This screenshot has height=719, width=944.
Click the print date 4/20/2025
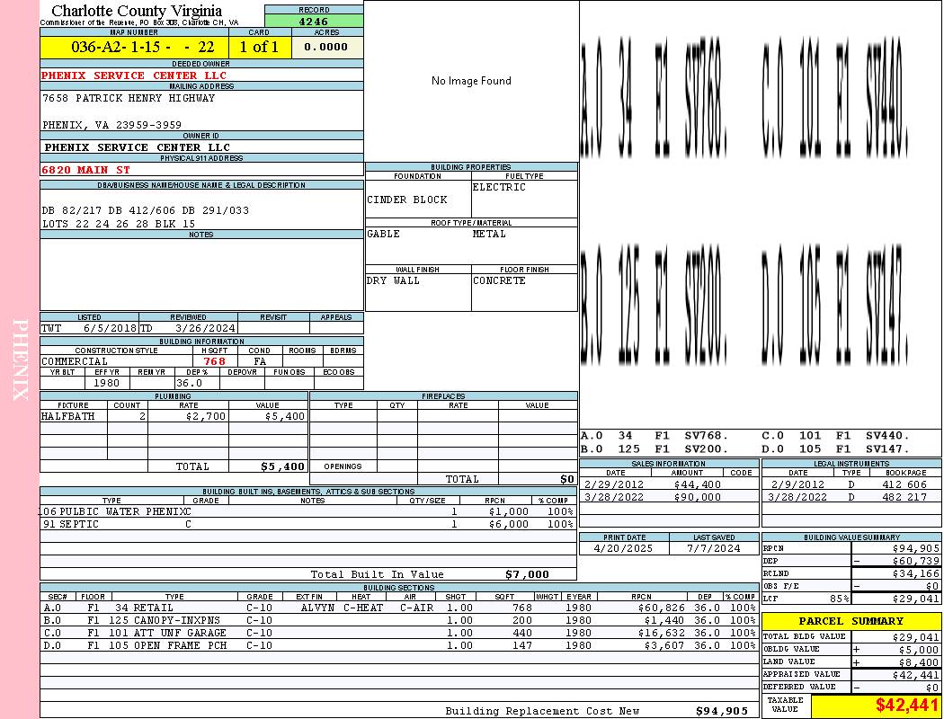coord(623,549)
